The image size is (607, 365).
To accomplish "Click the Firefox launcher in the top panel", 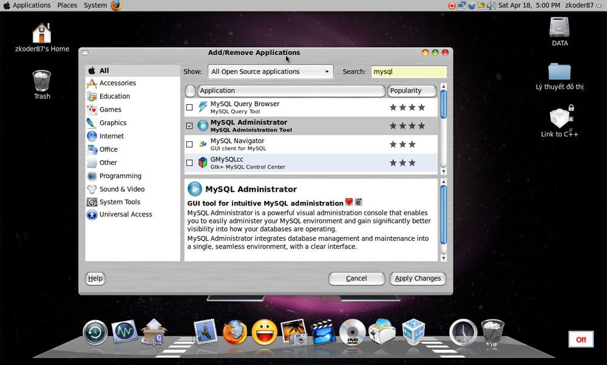I will point(116,5).
